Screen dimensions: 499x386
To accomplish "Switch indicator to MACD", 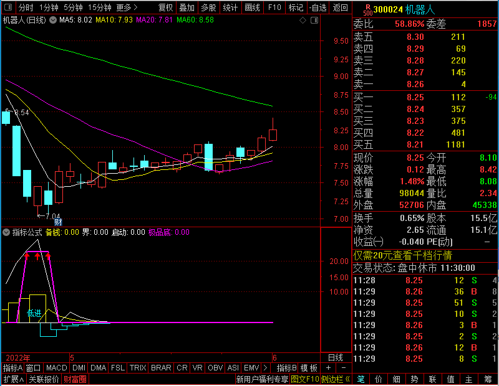I will click(56, 368).
